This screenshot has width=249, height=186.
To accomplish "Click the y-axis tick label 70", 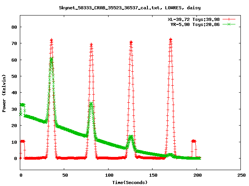I will [14, 43].
